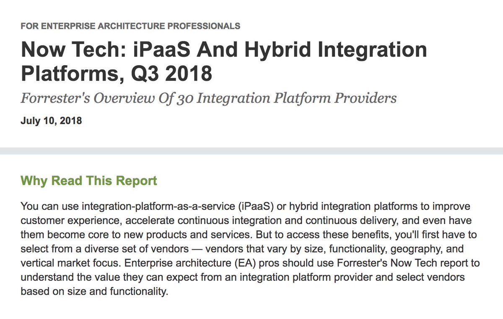503x319 pixels.
Task: Click the final line 'based on size and functionality.'
Action: click(x=94, y=292)
